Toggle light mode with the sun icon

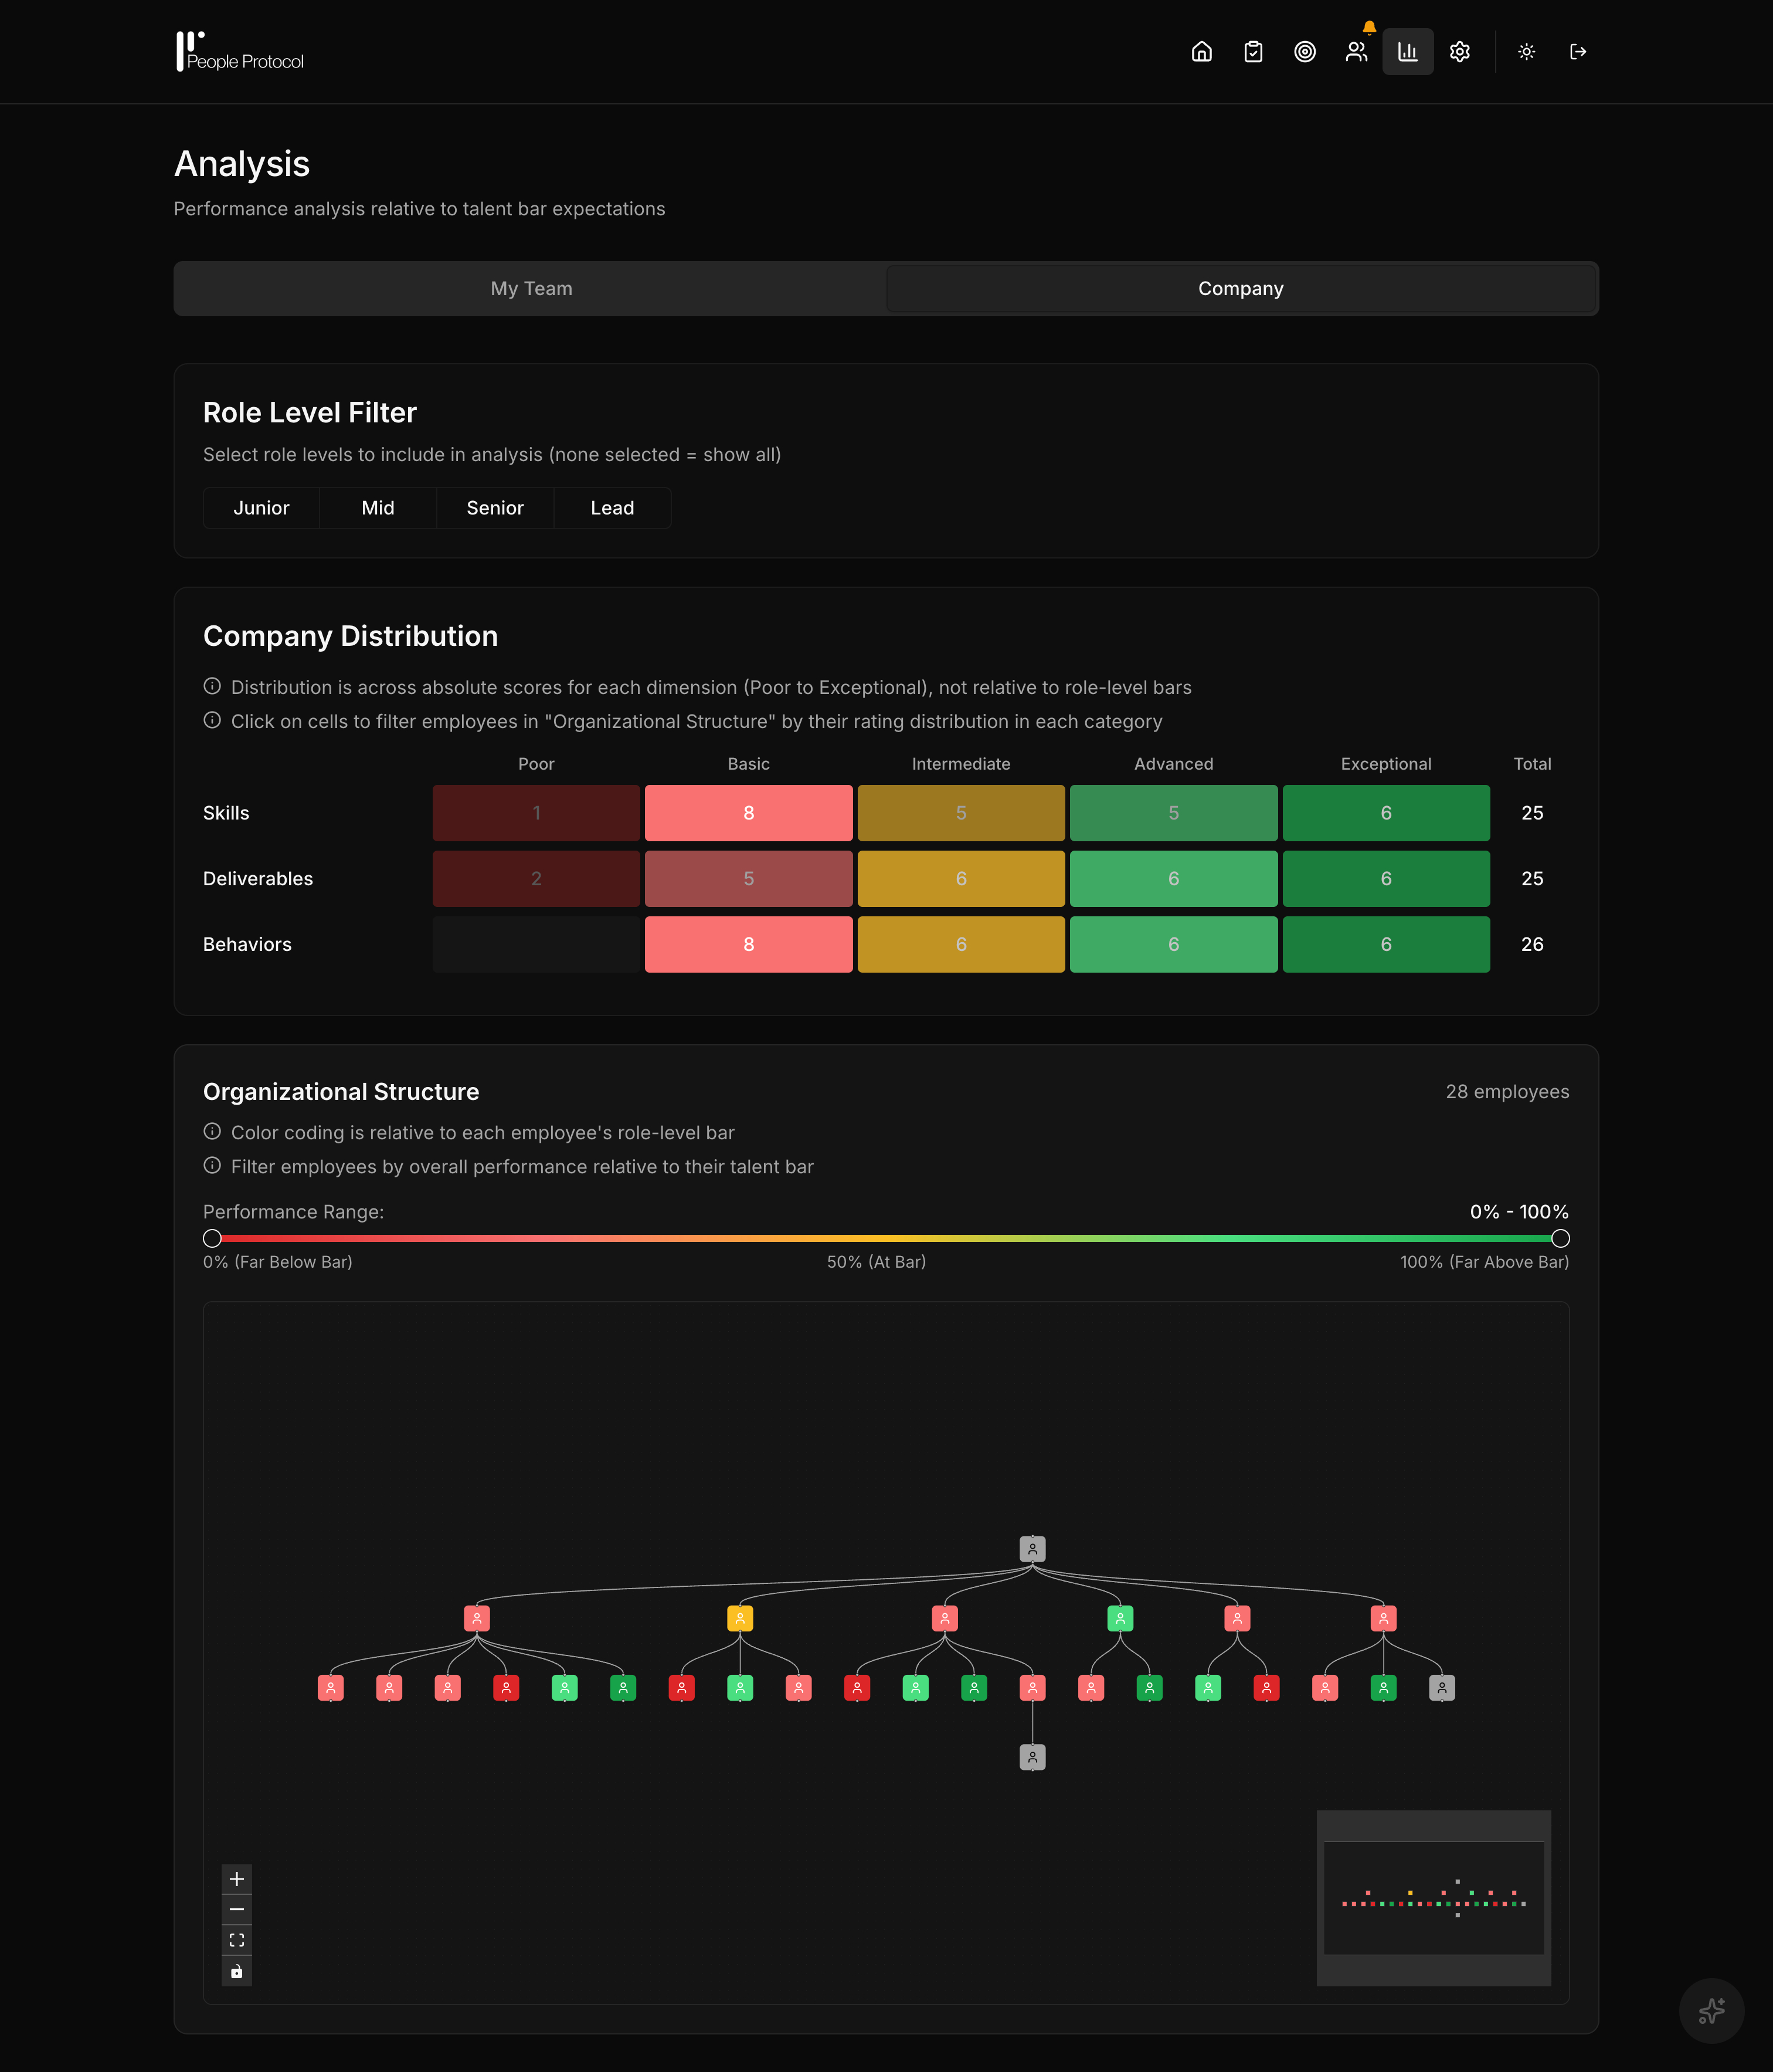(x=1526, y=51)
